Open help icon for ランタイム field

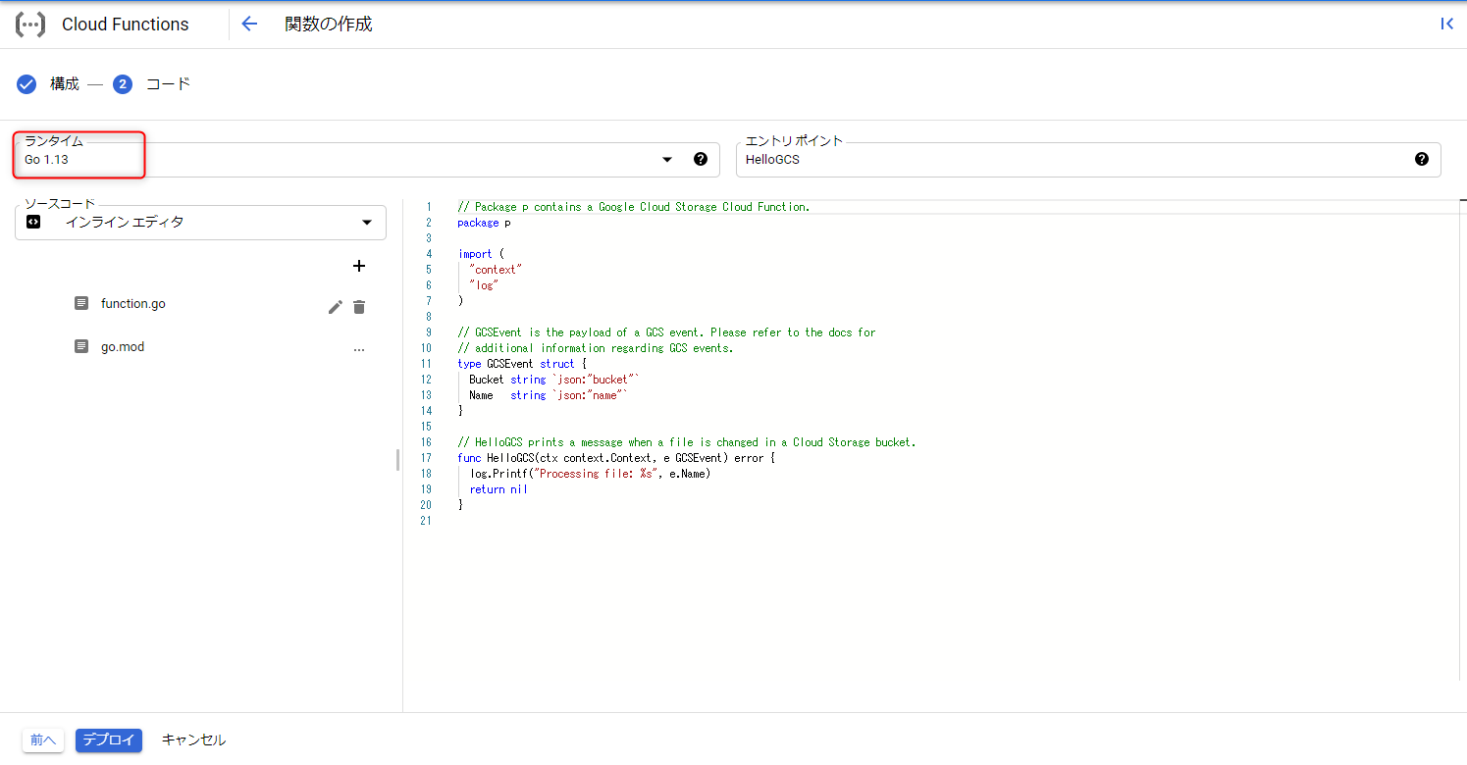701,159
